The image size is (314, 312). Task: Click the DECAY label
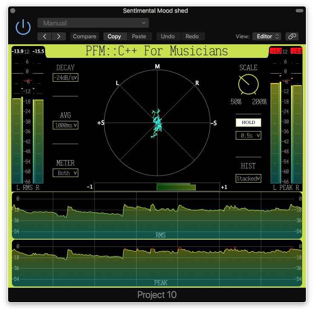pyautogui.click(x=66, y=68)
